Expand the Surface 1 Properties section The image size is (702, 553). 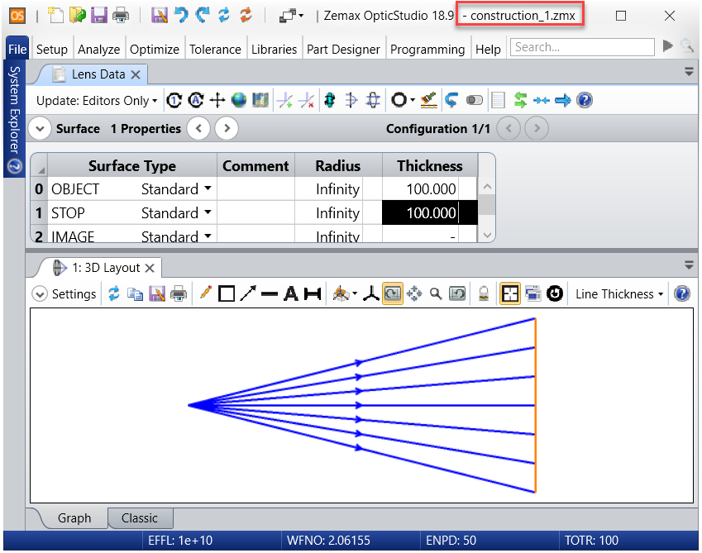click(x=40, y=128)
